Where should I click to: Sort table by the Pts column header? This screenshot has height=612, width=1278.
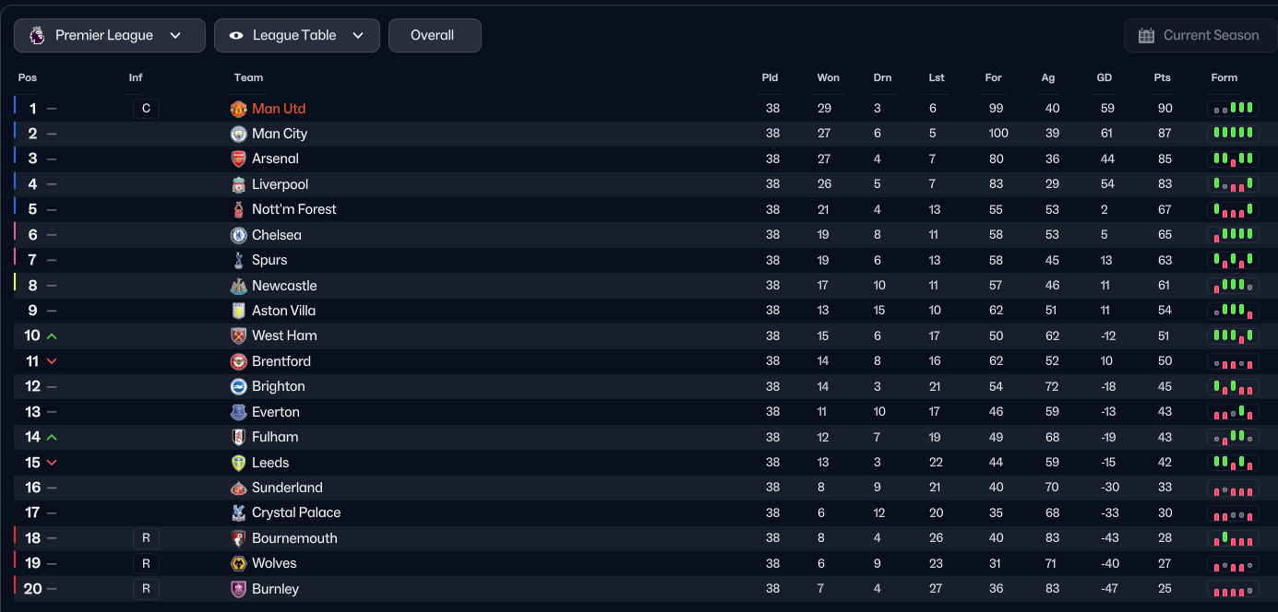[1162, 77]
